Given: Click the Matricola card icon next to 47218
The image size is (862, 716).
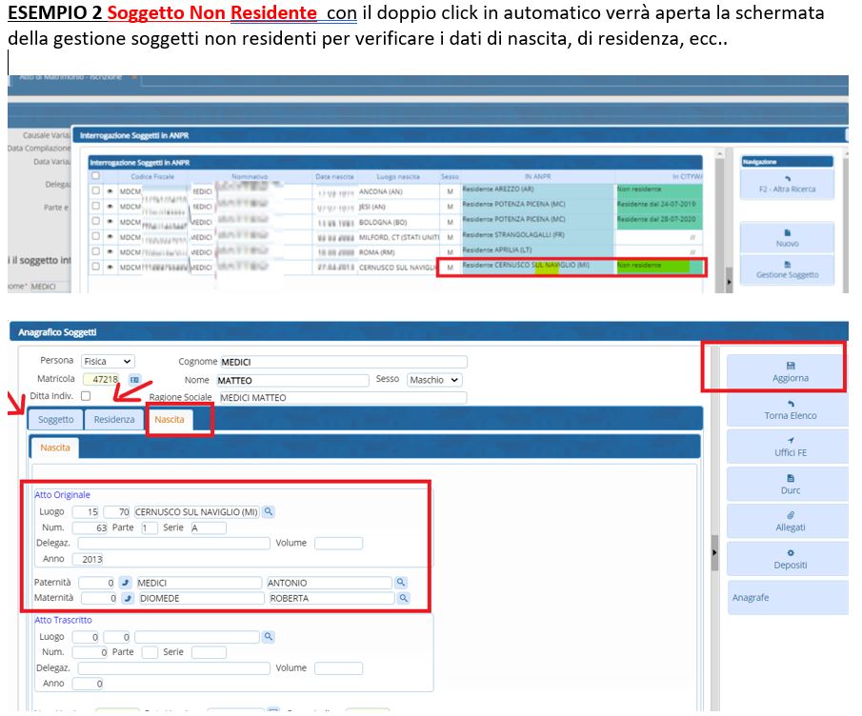Looking at the screenshot, I should tap(134, 380).
